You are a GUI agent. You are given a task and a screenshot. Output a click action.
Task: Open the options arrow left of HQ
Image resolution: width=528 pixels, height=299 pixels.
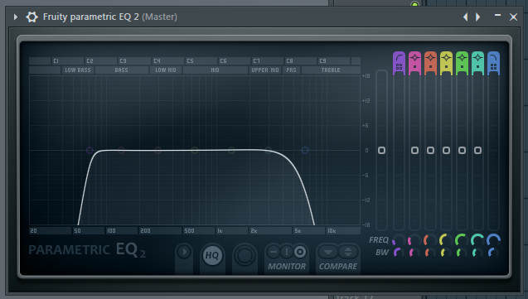pyautogui.click(x=184, y=252)
